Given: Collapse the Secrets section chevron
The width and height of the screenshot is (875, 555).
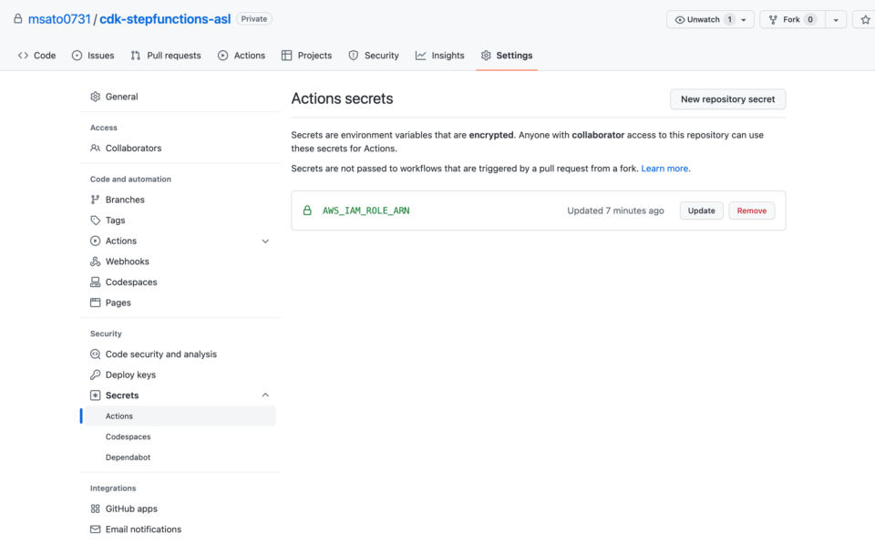Looking at the screenshot, I should tap(265, 395).
